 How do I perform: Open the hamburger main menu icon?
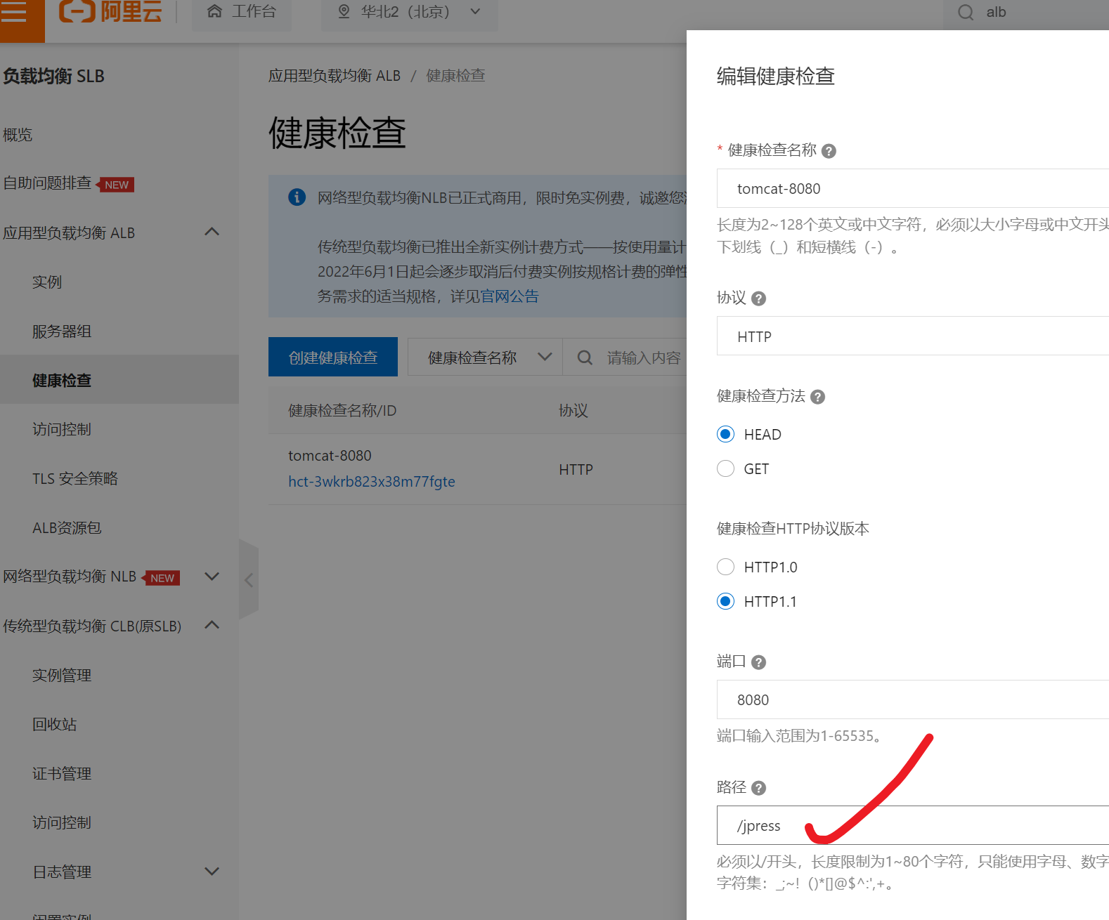(14, 12)
